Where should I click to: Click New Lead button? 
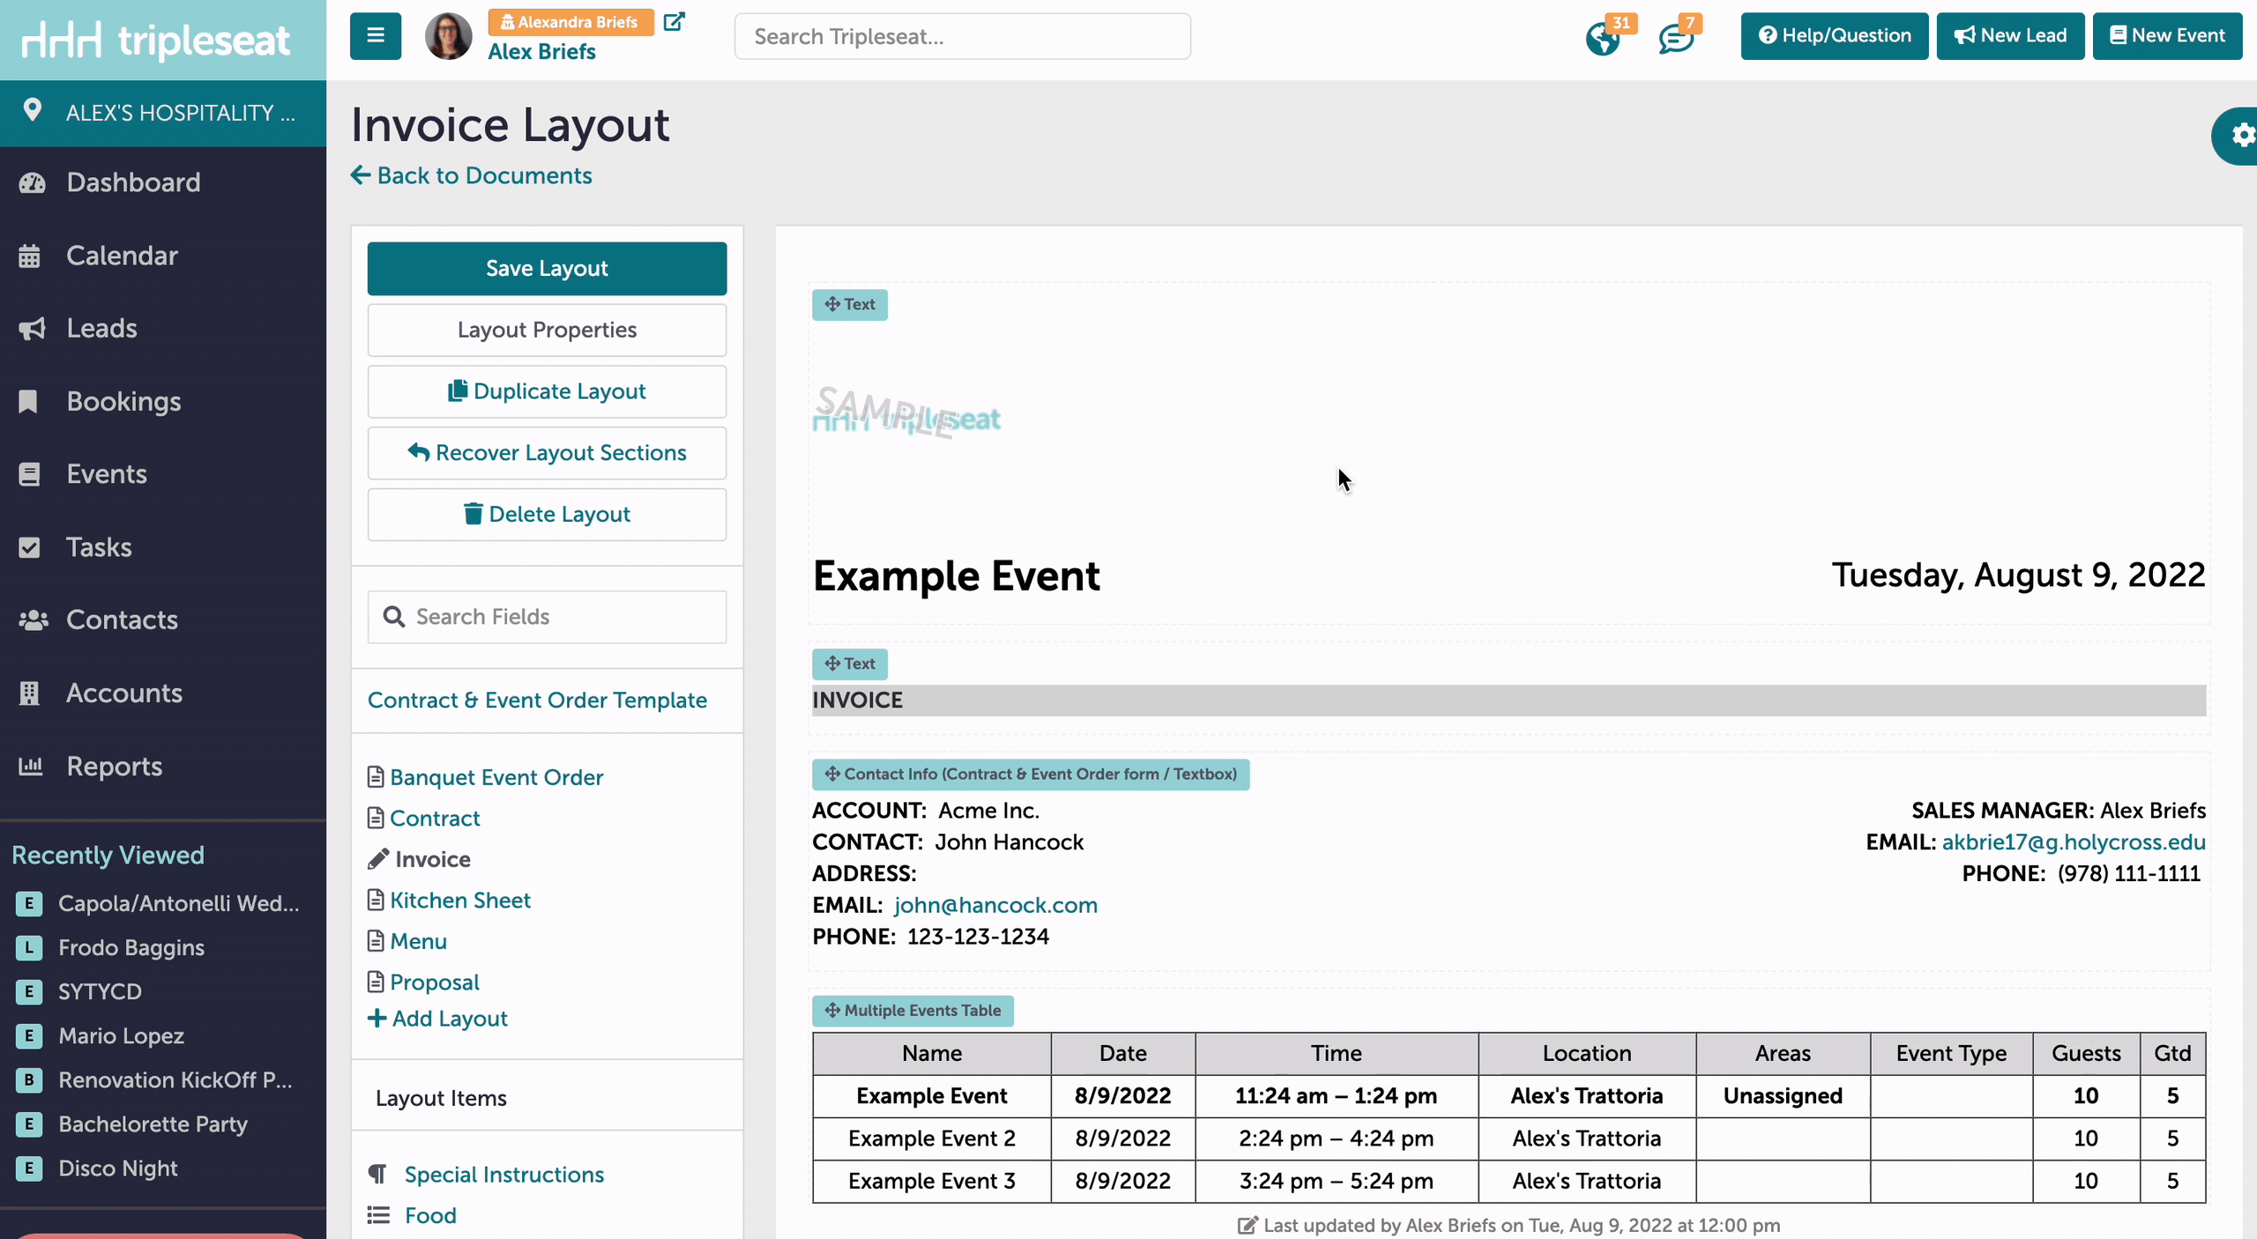pos(2010,36)
